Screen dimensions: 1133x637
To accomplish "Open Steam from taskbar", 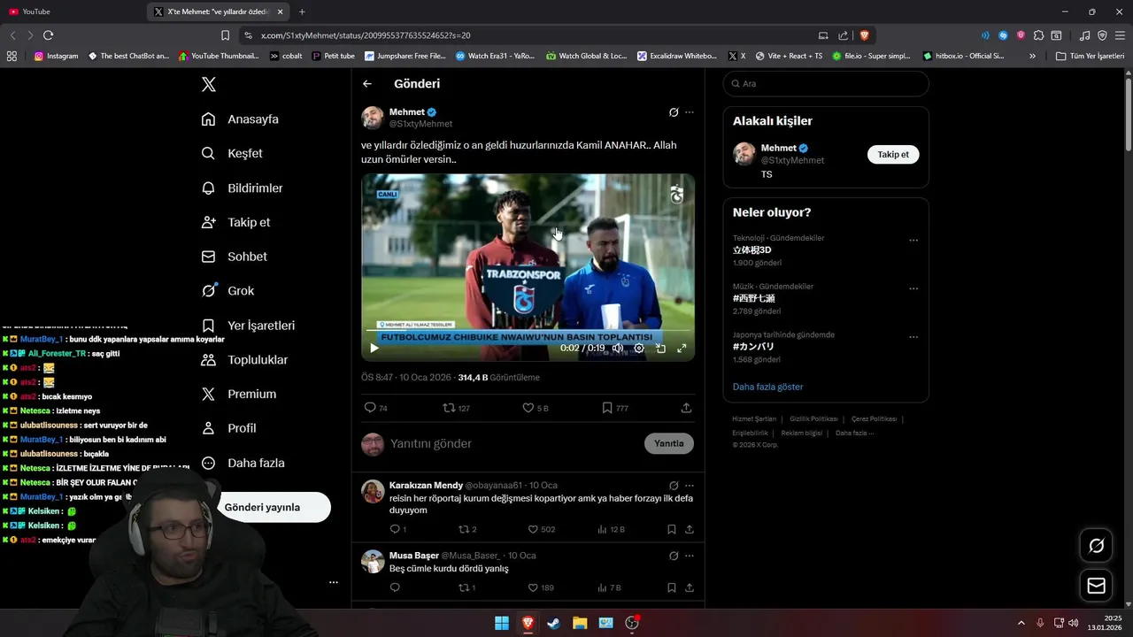I will pos(553,623).
